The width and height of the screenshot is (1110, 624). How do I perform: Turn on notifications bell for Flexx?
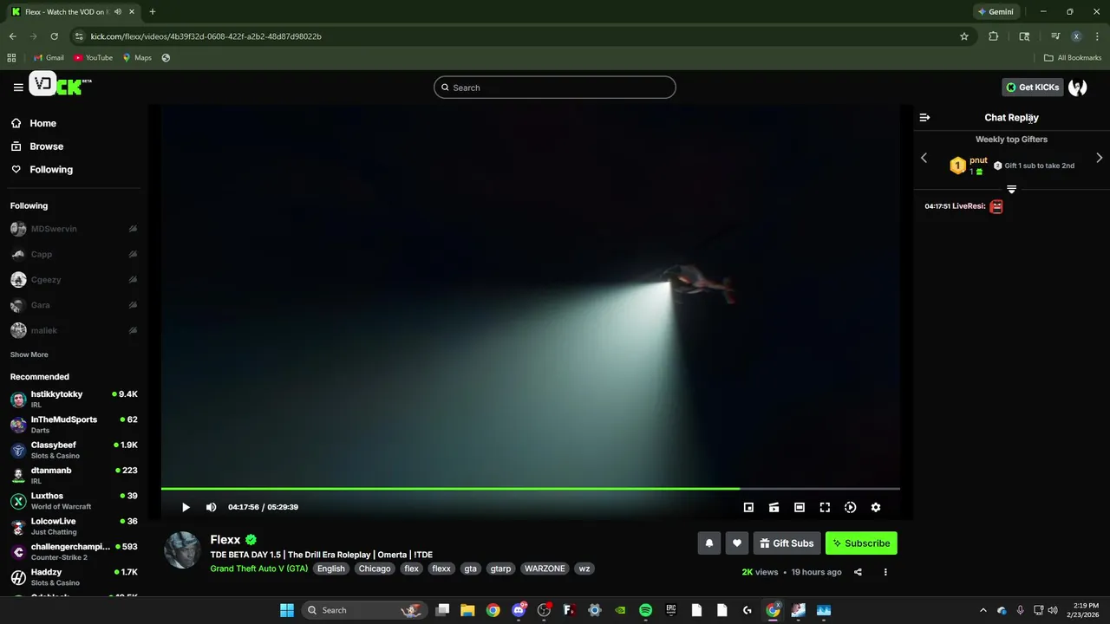(x=708, y=543)
